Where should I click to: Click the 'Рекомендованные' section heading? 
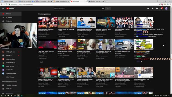click(x=45, y=14)
